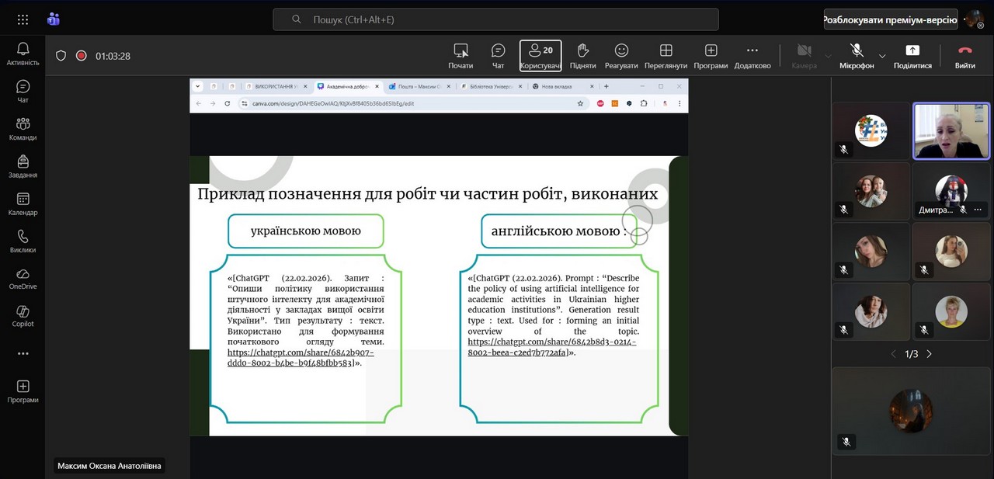Click Share (Поділитися) screen icon
This screenshot has width=994, height=479.
pyautogui.click(x=912, y=55)
